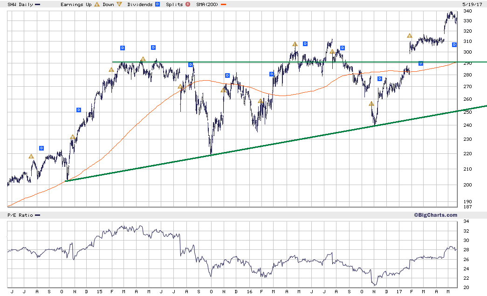Click the Splits legend text
487x296 pixels.
pyautogui.click(x=174, y=4)
